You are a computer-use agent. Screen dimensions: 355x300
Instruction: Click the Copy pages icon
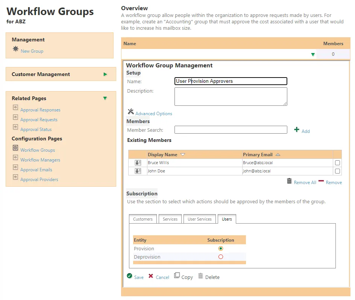coord(177,276)
